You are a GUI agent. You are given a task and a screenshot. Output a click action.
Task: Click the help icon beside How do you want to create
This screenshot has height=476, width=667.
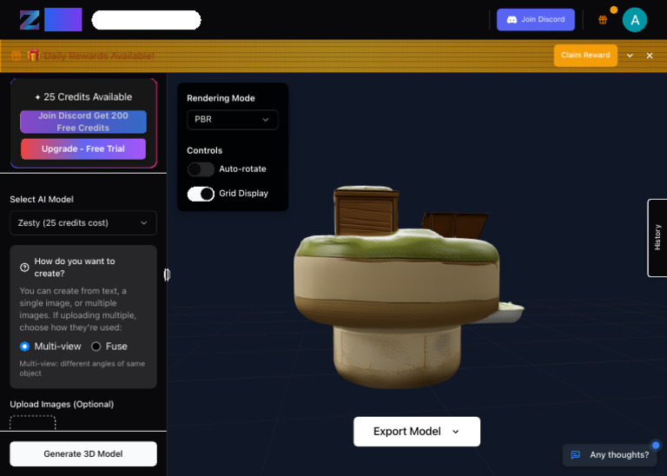click(x=24, y=268)
